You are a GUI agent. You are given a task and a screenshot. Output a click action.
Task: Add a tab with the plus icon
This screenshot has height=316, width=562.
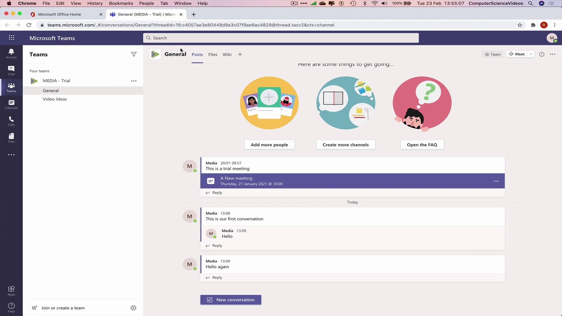[x=240, y=54]
